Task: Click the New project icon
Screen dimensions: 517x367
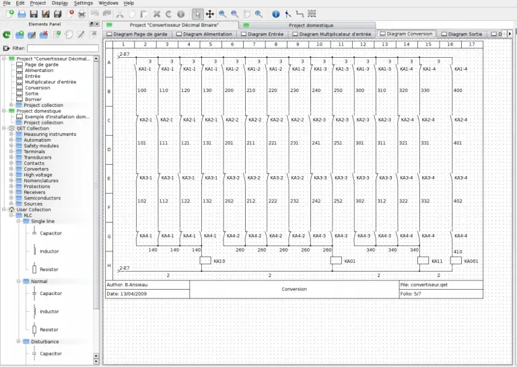Action: coord(8,13)
